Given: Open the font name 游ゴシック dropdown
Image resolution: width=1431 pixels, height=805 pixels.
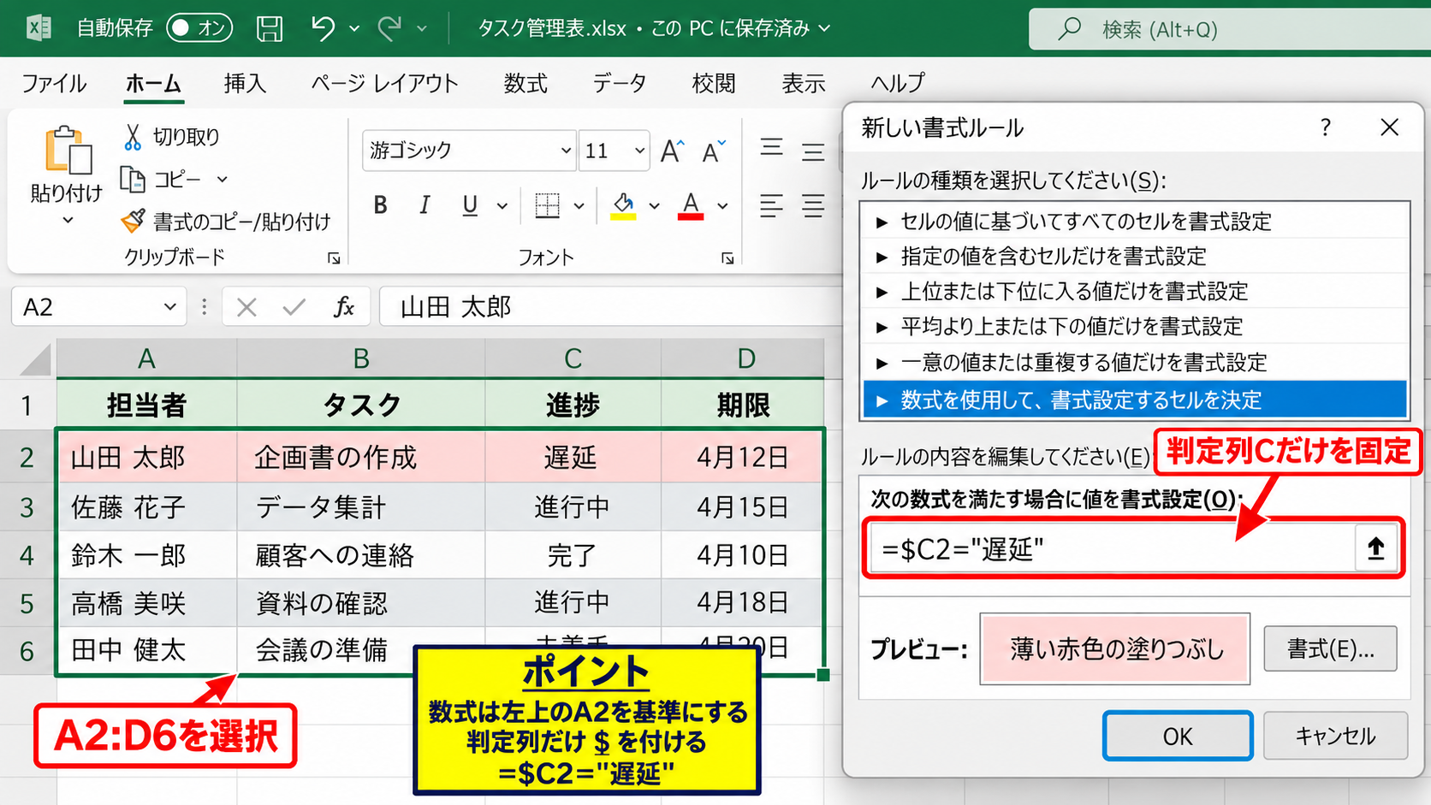Looking at the screenshot, I should tap(566, 151).
